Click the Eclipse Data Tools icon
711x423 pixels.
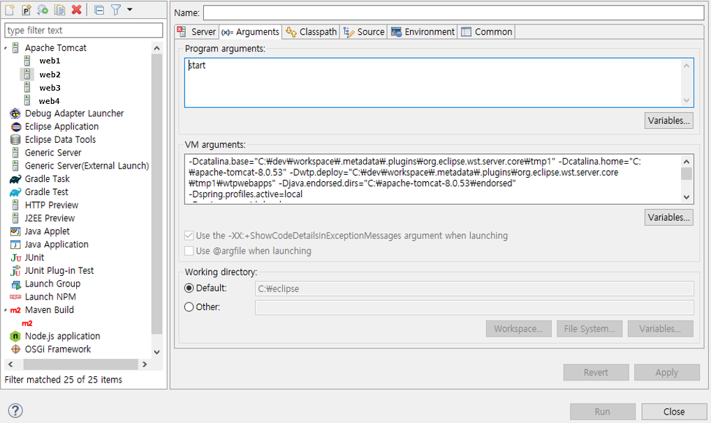click(x=15, y=139)
